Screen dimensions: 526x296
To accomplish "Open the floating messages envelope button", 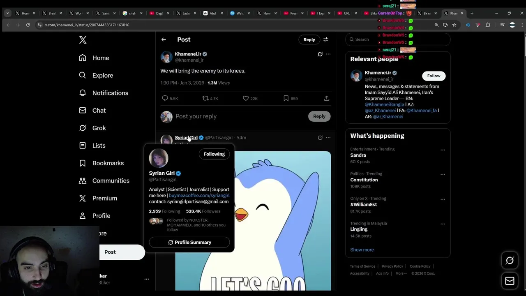I will 510,281.
